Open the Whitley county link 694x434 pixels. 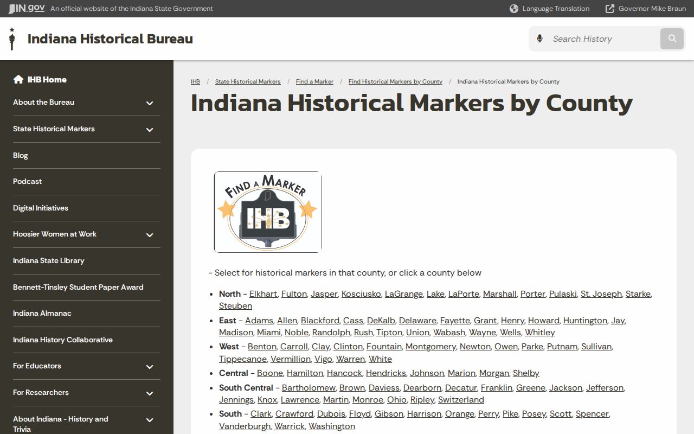click(540, 333)
